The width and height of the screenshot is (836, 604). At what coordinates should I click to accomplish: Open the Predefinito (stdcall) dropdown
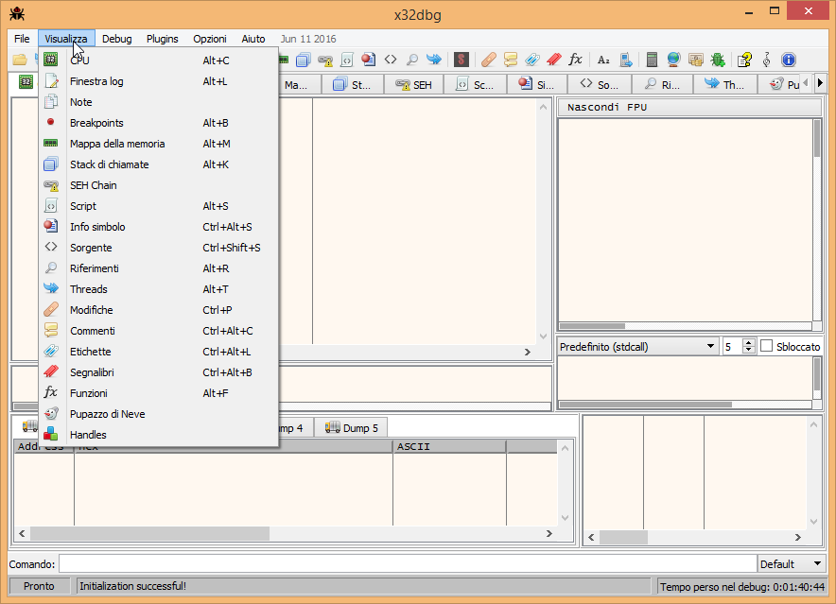tap(637, 347)
